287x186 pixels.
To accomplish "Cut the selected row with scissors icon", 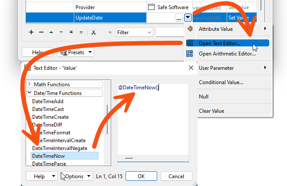I will point(93,33).
